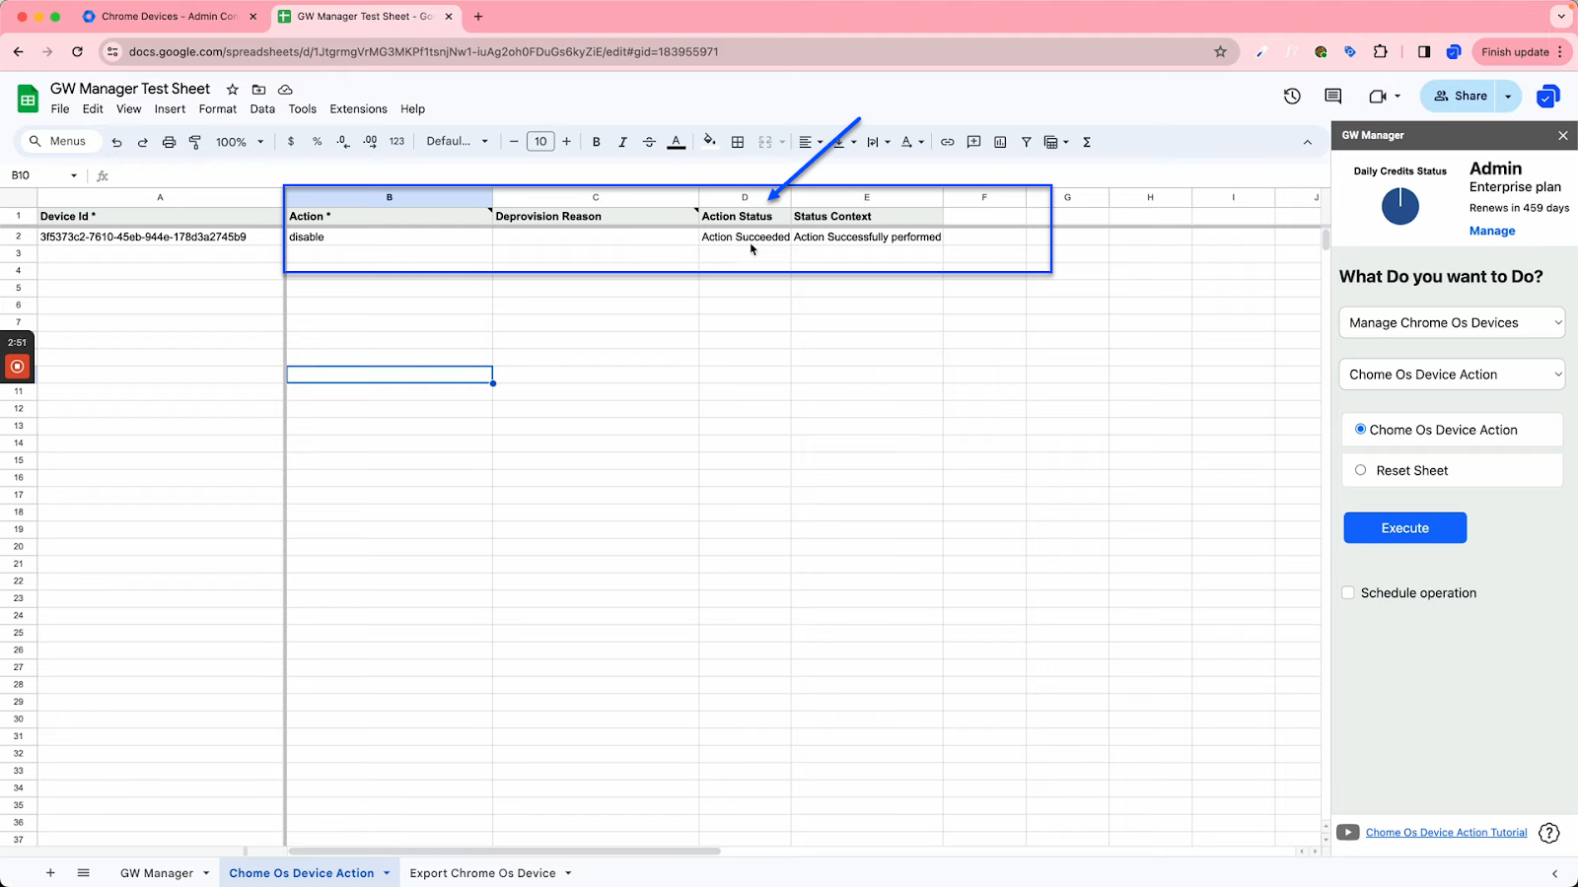Click the Share button
The width and height of the screenshot is (1578, 887).
tap(1460, 96)
